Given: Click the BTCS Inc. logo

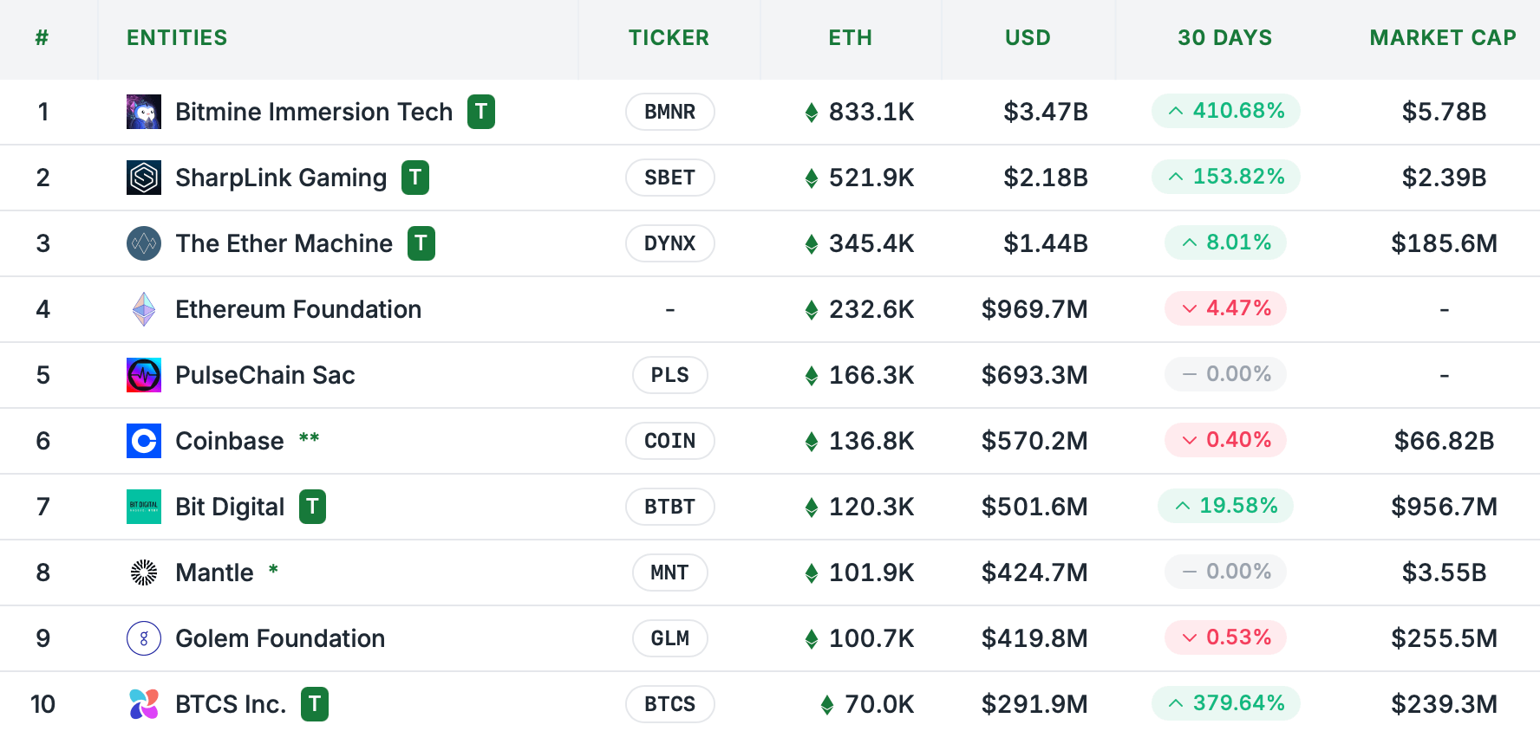Looking at the screenshot, I should (x=144, y=704).
